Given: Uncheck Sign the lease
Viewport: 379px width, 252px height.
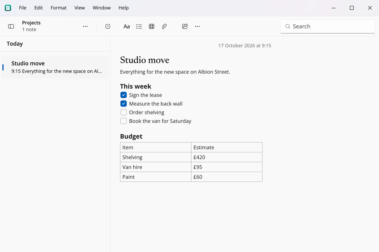Looking at the screenshot, I should [x=123, y=95].
